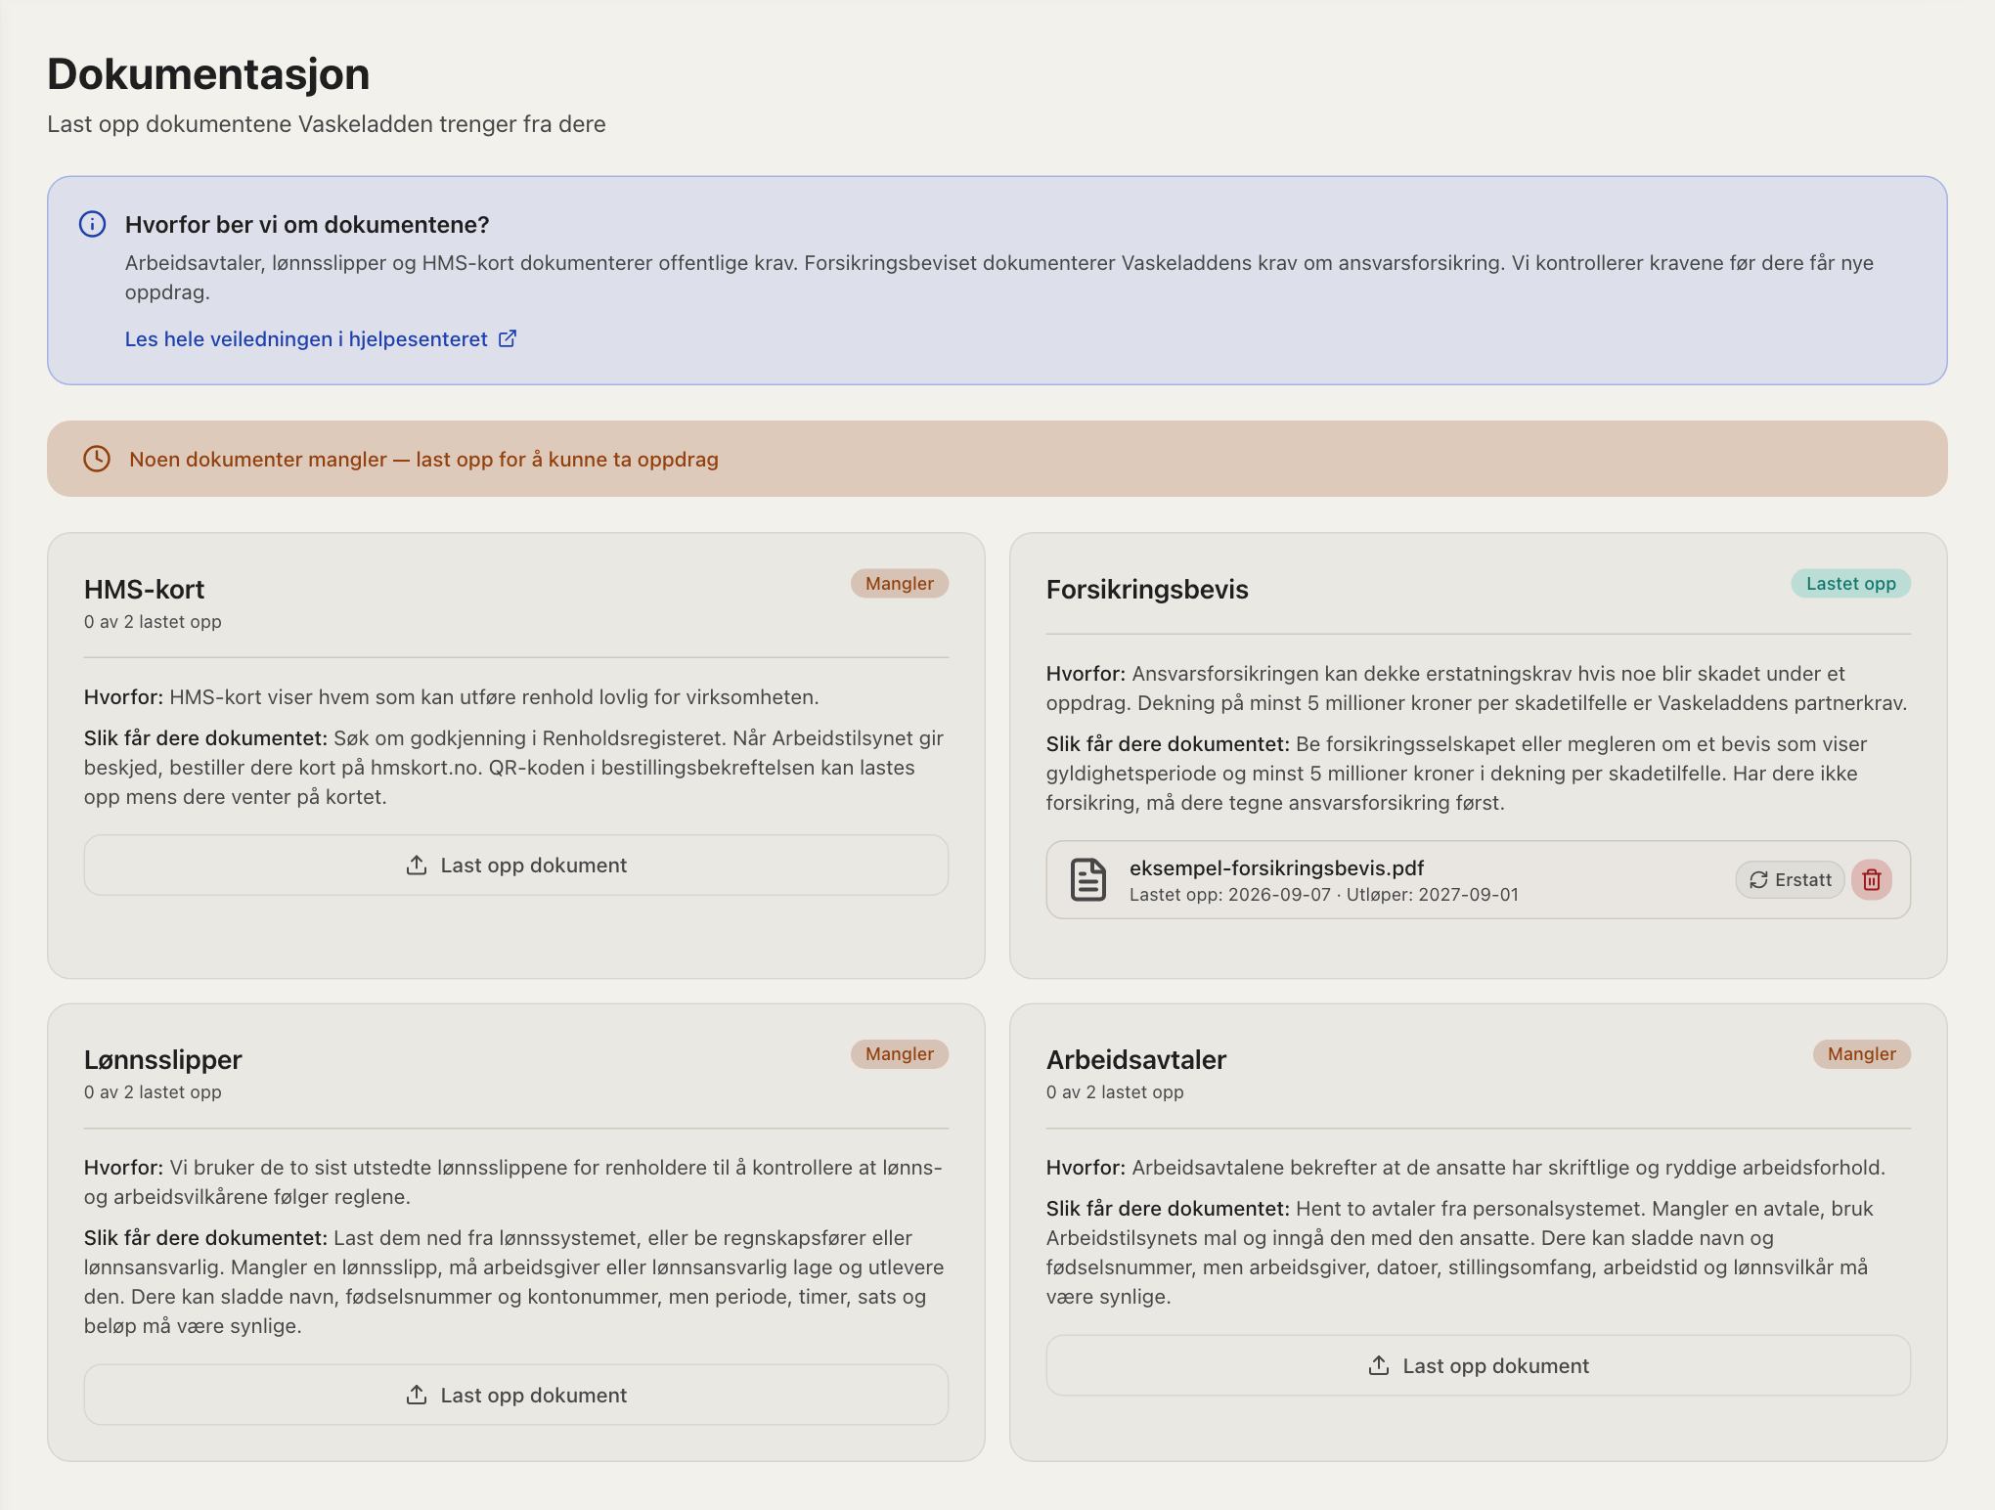Screen dimensions: 1995x1510
Task: Upload a document for Arbeidsavtaler
Action: [x=1478, y=1365]
